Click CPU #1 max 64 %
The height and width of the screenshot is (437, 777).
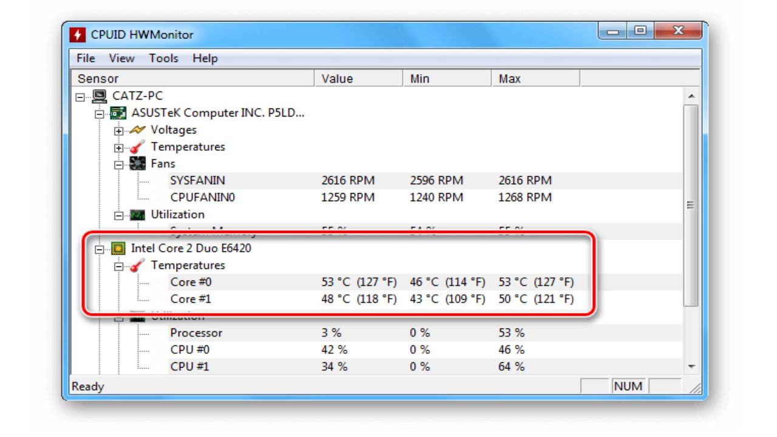tap(512, 367)
